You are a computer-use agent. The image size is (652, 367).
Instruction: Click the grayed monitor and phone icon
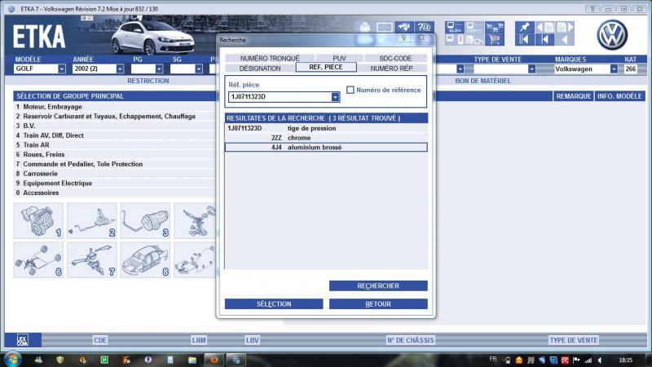455,40
